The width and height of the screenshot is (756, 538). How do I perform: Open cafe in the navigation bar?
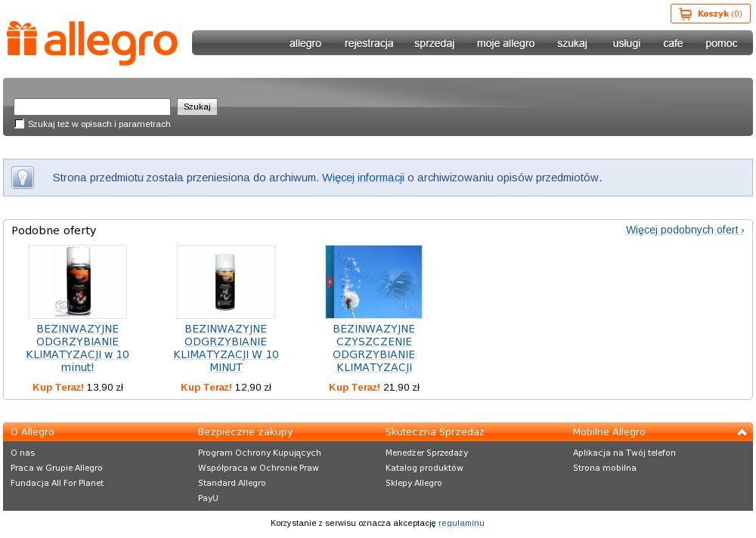tap(673, 43)
